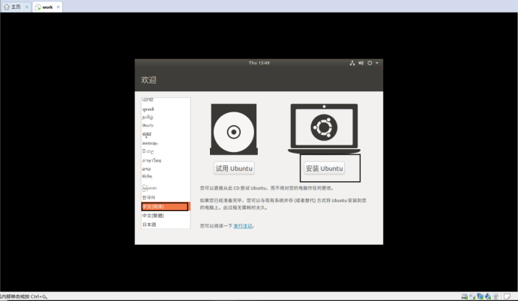This screenshot has width=518, height=301.
Task: Click the message log note icon
Action: coord(507,297)
